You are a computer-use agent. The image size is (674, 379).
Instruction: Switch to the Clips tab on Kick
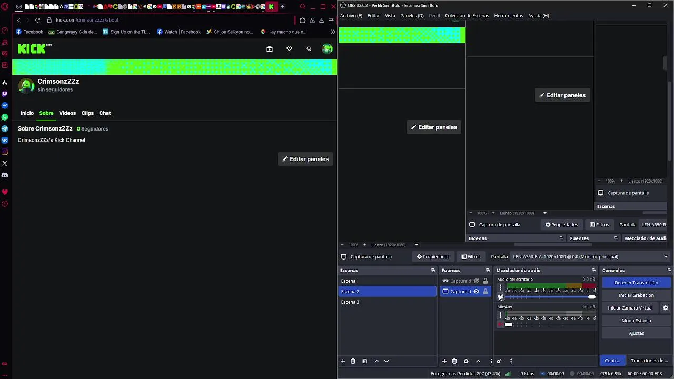[x=87, y=113]
